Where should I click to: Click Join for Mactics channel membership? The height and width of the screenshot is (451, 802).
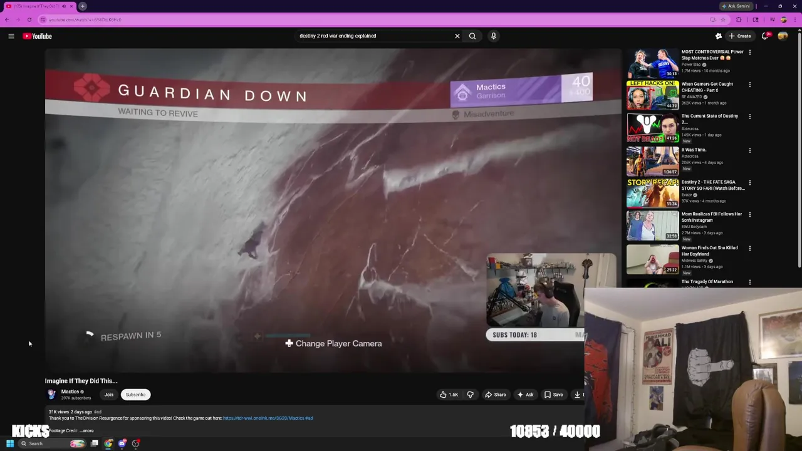[108, 395]
